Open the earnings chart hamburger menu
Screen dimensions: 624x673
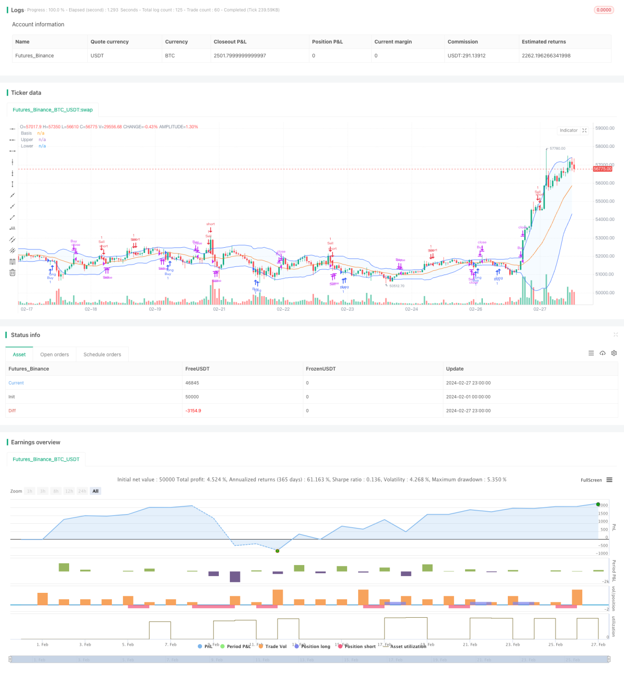(x=609, y=480)
